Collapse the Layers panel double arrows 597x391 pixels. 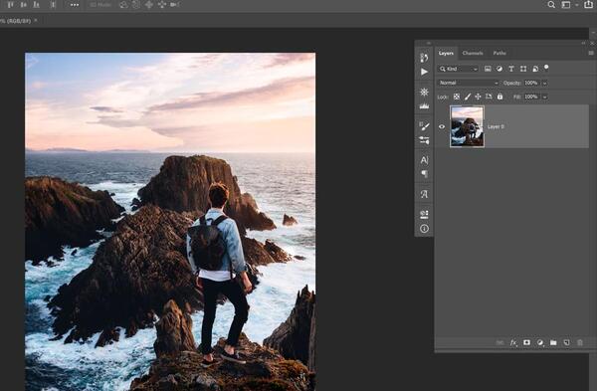(583, 43)
